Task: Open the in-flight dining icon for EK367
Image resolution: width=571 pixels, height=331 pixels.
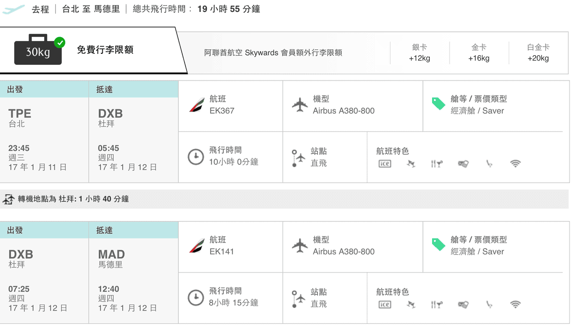Action: [437, 164]
